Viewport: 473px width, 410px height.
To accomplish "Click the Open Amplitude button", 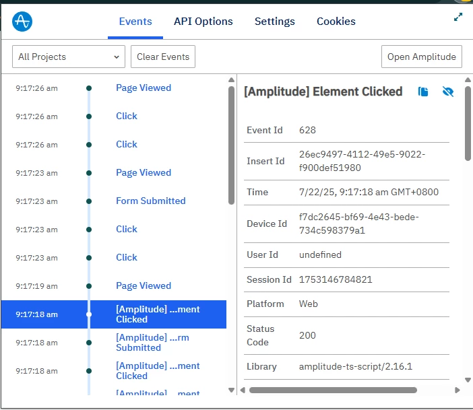I will pyautogui.click(x=421, y=57).
